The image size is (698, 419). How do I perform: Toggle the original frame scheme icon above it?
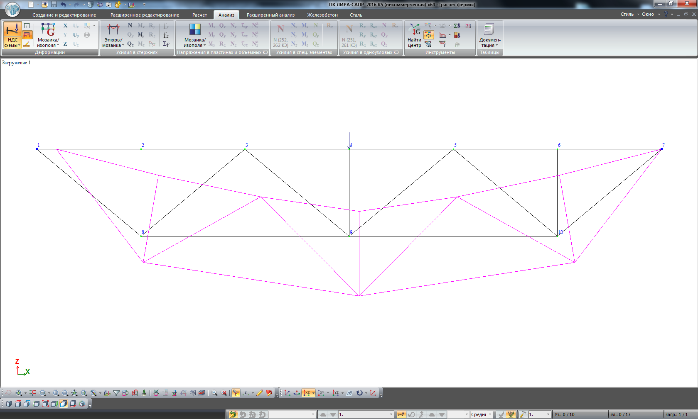click(x=27, y=26)
